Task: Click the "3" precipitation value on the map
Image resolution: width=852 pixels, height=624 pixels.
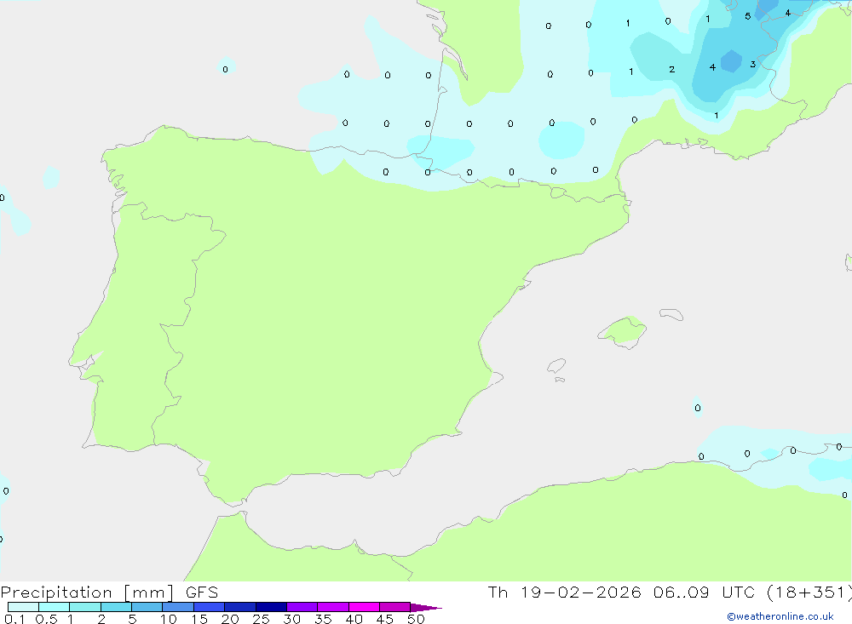Action: click(752, 64)
